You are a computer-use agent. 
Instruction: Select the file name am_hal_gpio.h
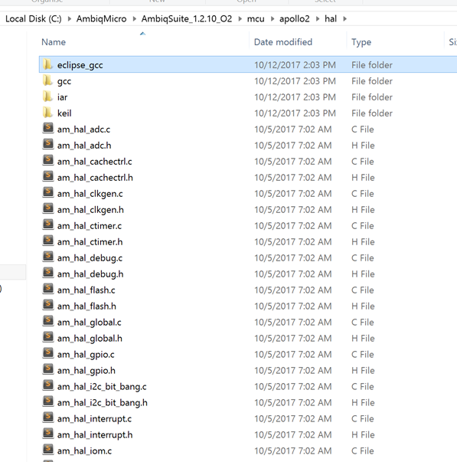coord(87,371)
